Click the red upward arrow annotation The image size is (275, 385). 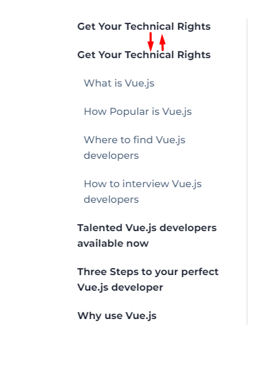(162, 43)
